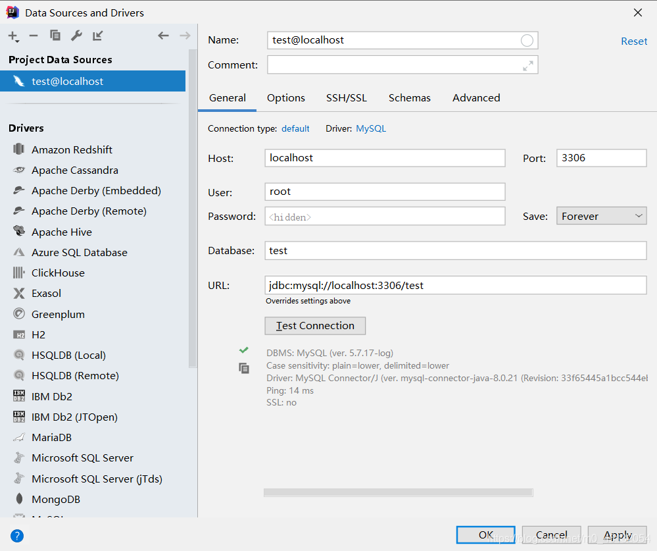657x551 pixels.
Task: Click the drivers list vertical scrollbar
Action: pyautogui.click(x=193, y=209)
